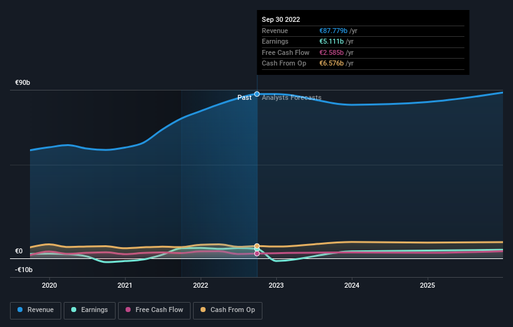The image size is (513, 327).
Task: Click the €90b y-axis label
Action: (22, 82)
